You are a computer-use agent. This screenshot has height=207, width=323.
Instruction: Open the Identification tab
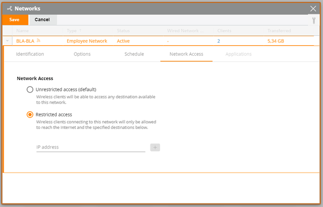click(30, 54)
